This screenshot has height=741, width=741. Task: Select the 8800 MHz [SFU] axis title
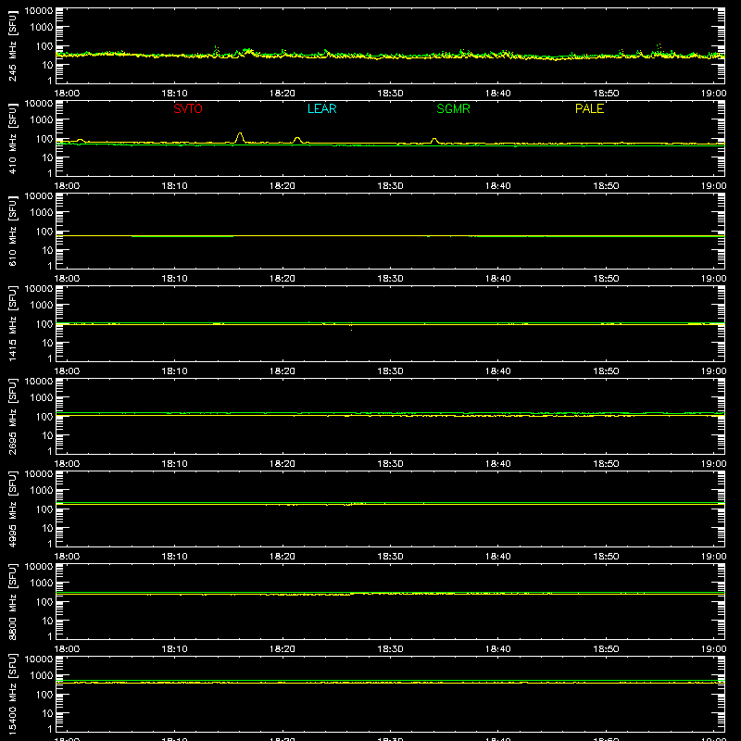pos(13,601)
